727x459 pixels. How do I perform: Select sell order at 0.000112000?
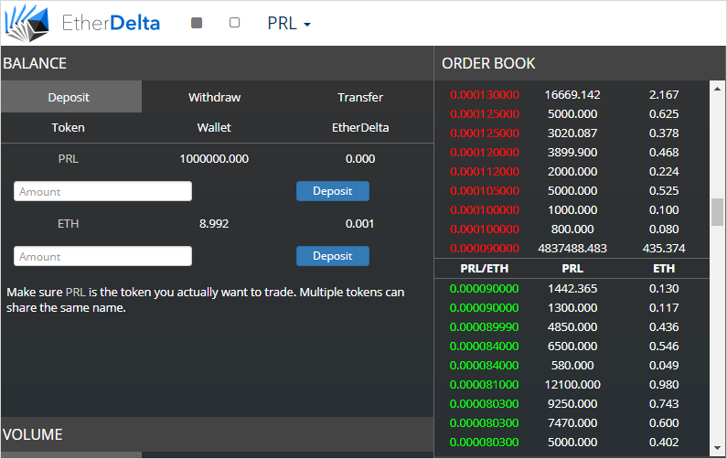coord(572,172)
